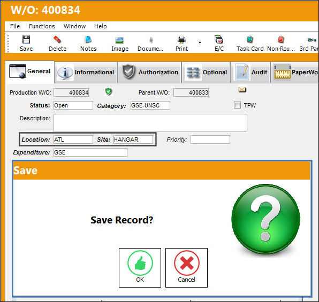Click the Task Card toolbar icon
Image resolution: width=319 pixels, height=302 pixels.
pos(250,43)
